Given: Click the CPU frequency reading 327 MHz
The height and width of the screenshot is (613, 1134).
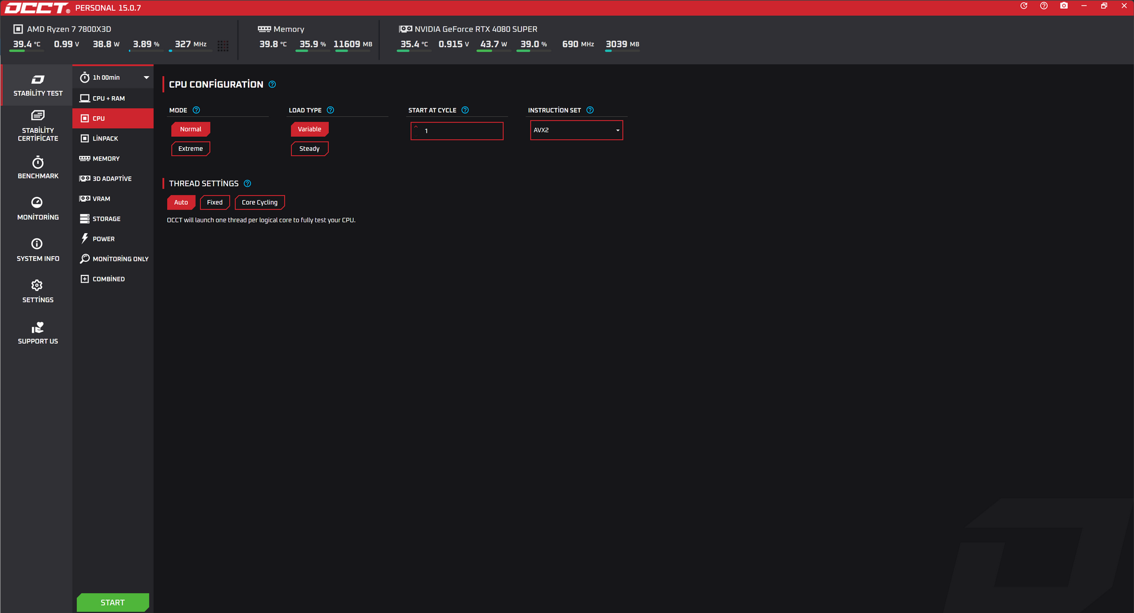Looking at the screenshot, I should click(x=191, y=44).
